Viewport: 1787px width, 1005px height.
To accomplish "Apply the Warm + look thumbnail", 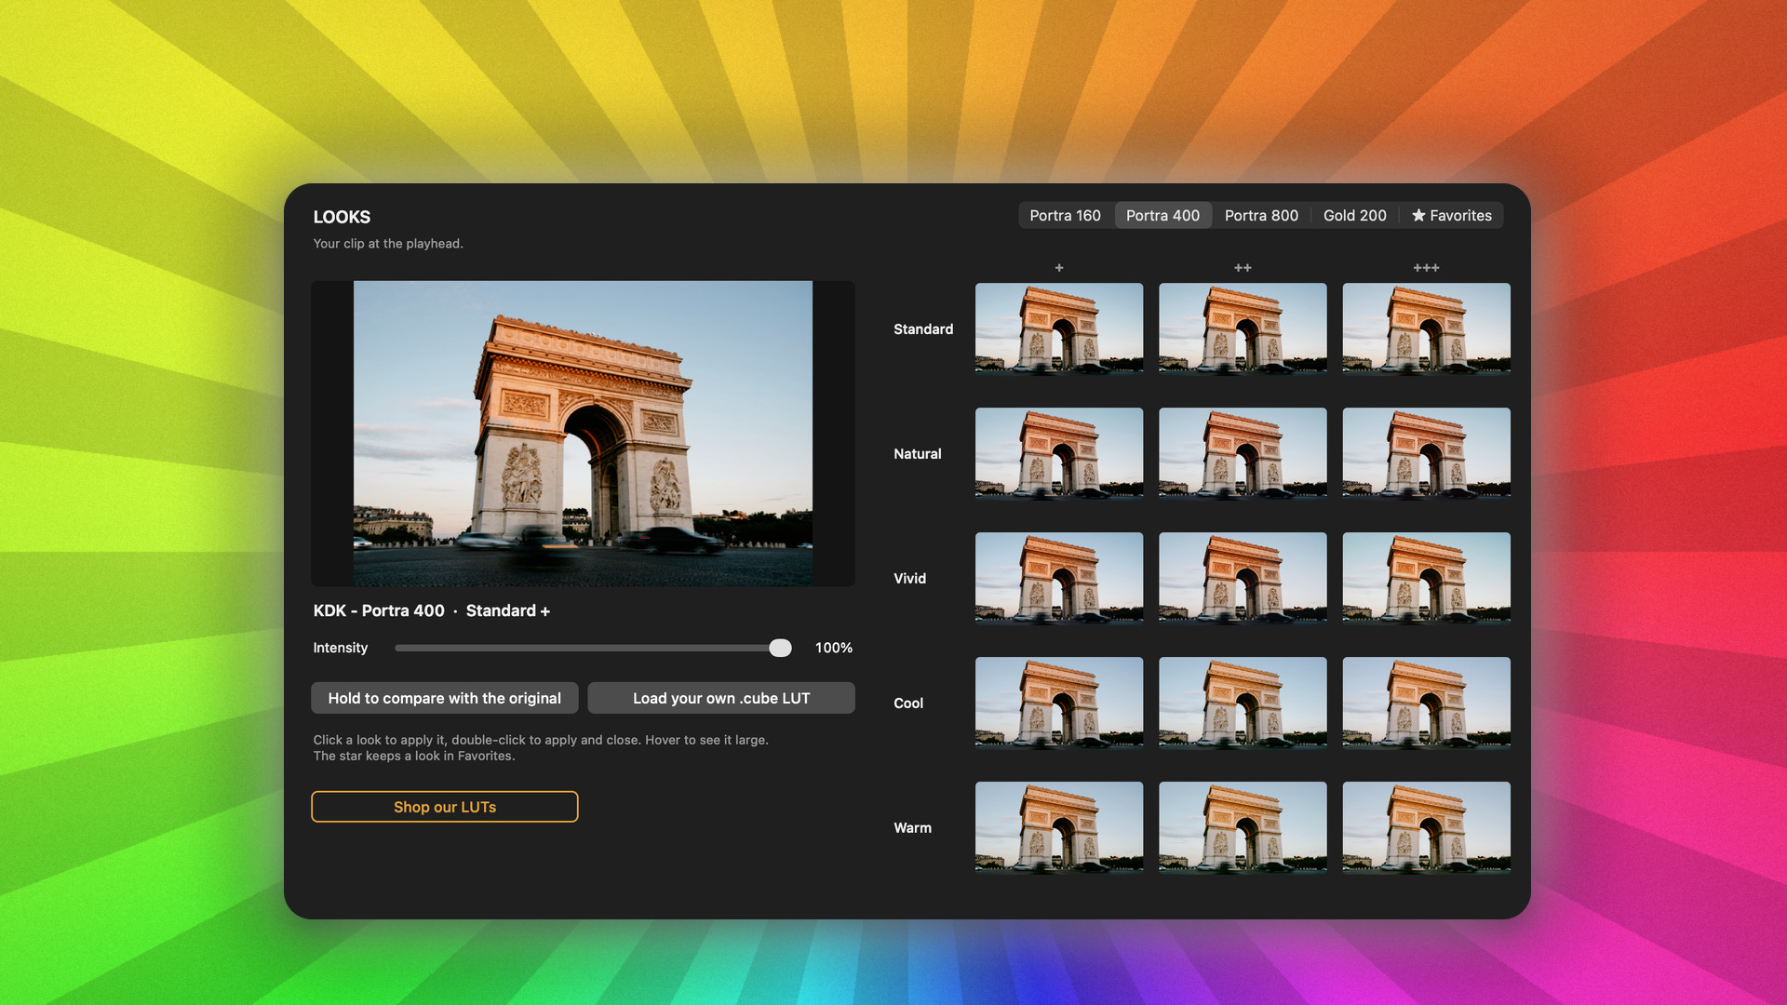I will (1059, 827).
